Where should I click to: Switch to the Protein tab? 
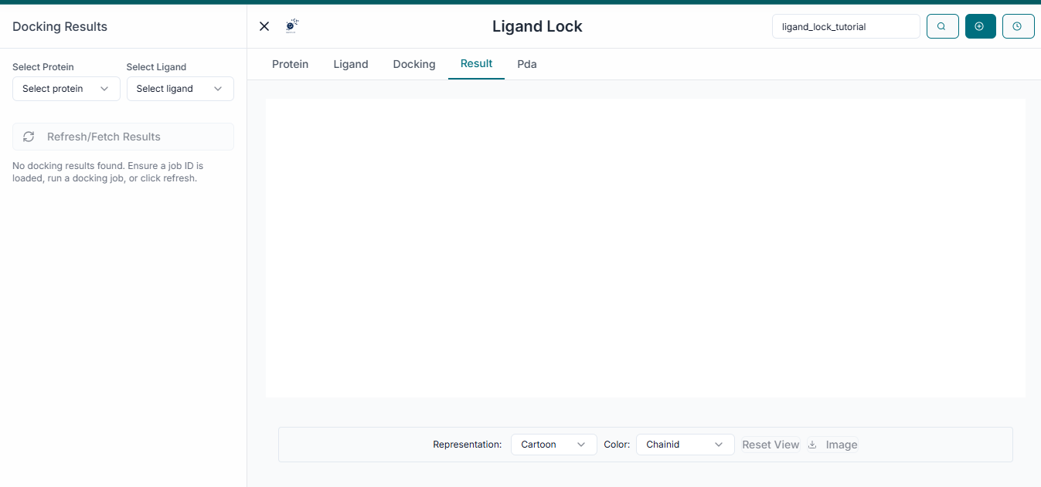pyautogui.click(x=290, y=64)
